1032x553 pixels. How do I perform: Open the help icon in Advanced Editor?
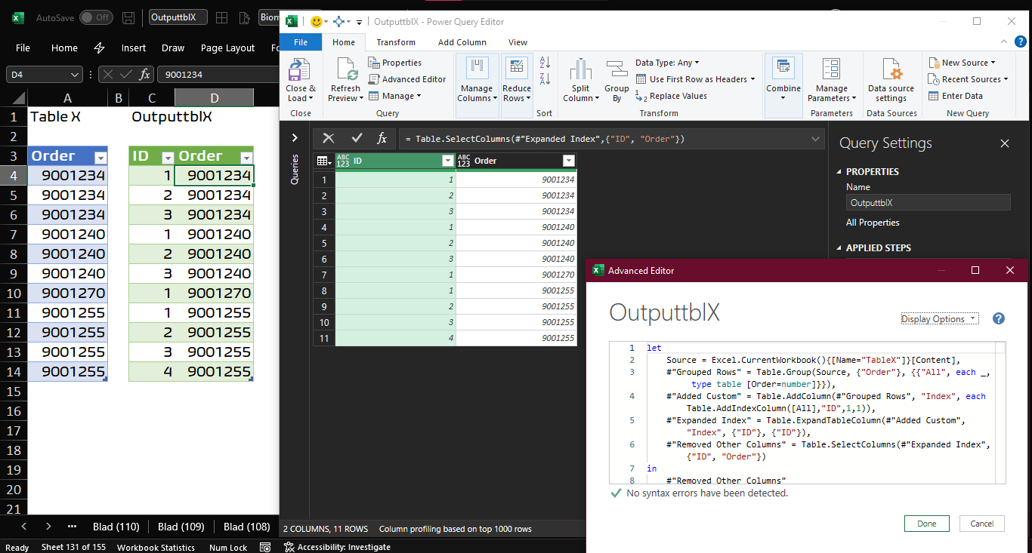point(998,318)
